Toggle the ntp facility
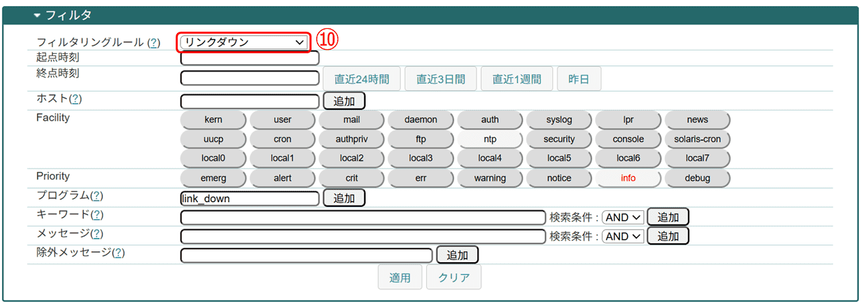The width and height of the screenshot is (865, 304). 490,140
